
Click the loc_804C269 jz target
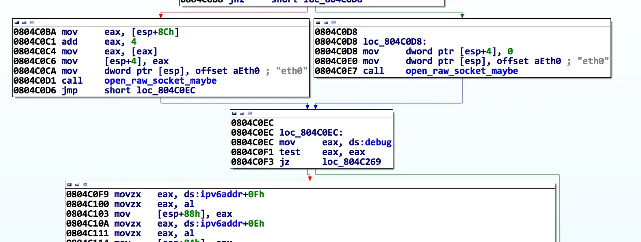click(x=351, y=162)
